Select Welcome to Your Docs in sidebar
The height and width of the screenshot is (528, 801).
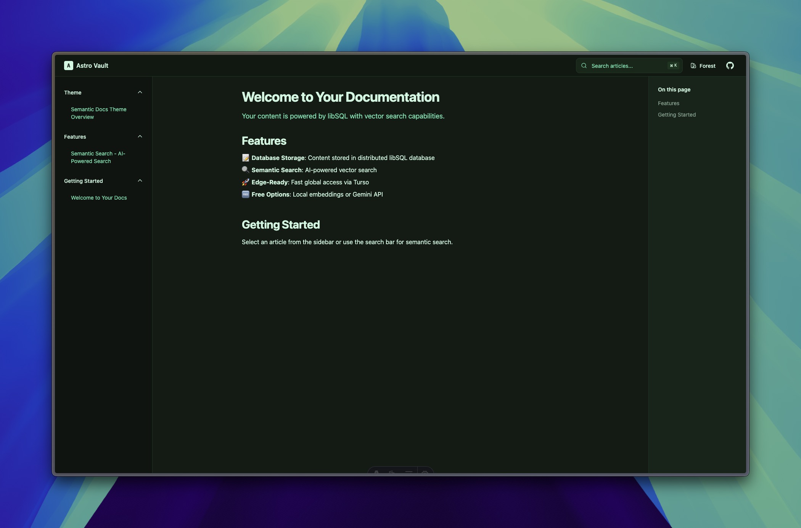[x=99, y=198]
